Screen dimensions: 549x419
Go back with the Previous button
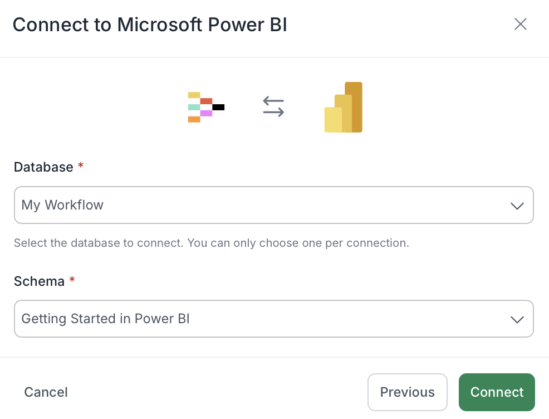point(408,392)
